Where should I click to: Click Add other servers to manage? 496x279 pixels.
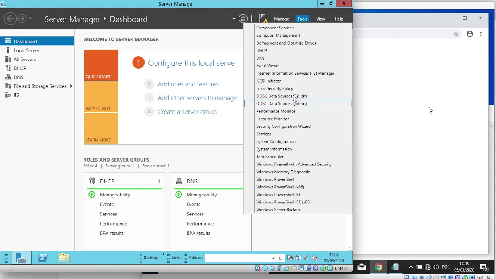pyautogui.click(x=197, y=98)
